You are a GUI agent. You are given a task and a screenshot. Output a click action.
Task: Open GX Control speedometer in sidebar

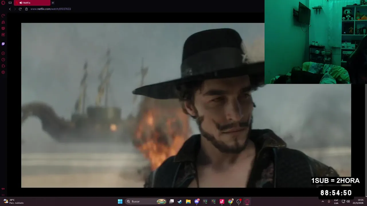point(3,16)
